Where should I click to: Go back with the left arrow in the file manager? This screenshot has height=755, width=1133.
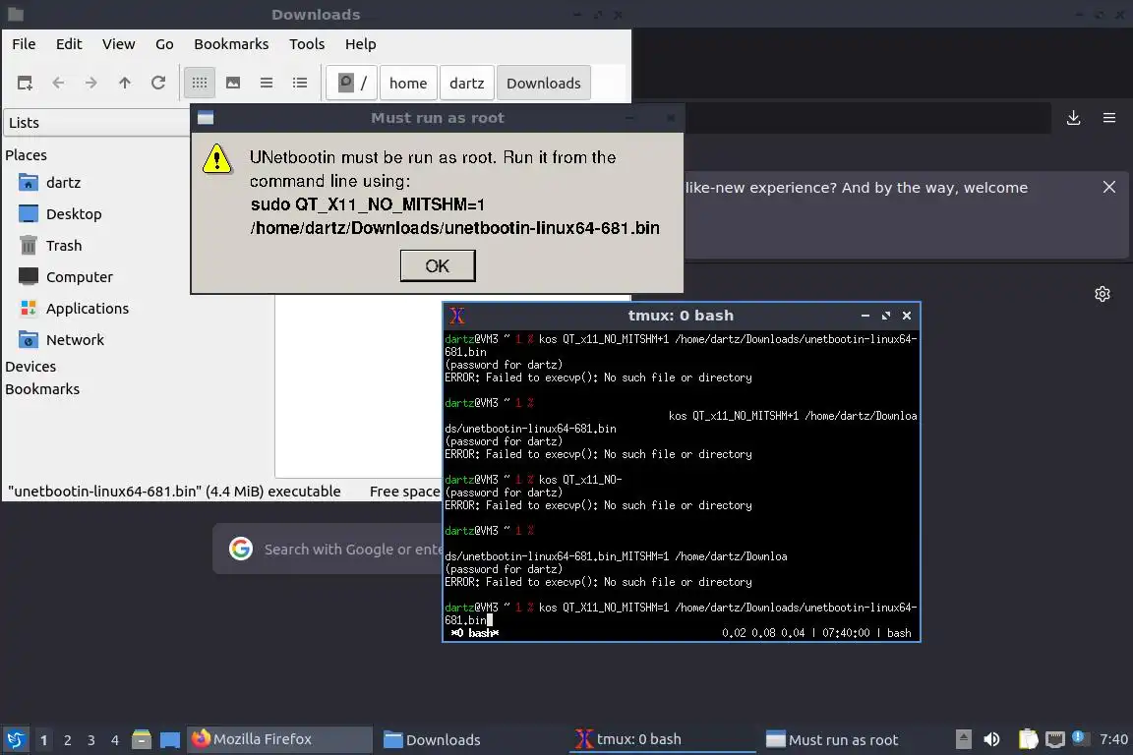pyautogui.click(x=59, y=84)
